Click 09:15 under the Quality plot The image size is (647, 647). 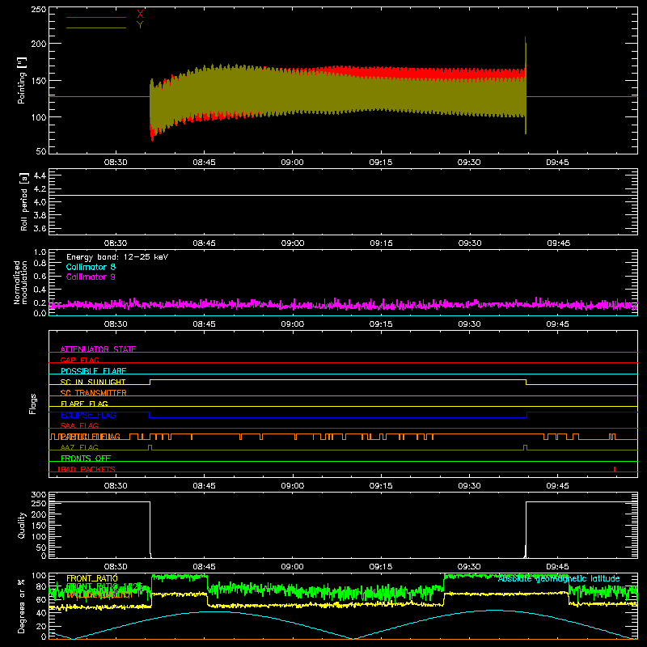point(380,567)
